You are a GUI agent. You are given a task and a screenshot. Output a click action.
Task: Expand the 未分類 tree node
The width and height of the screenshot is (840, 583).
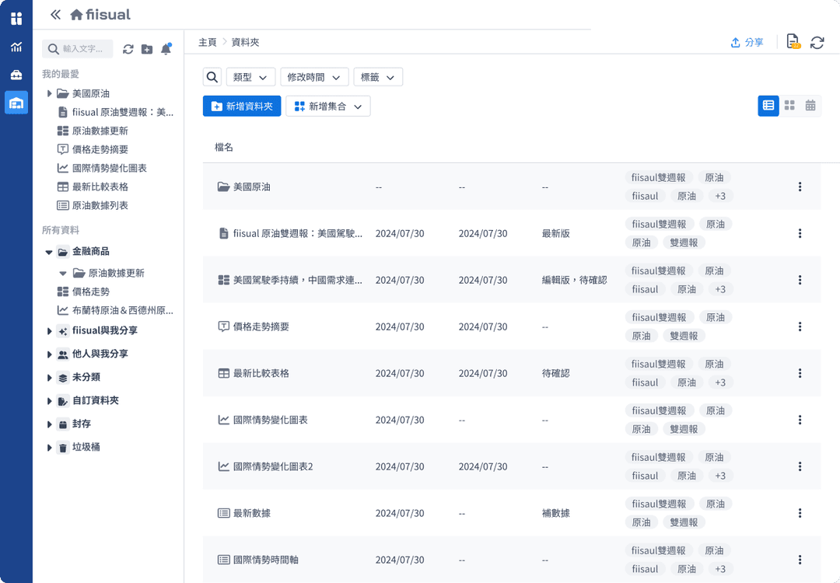tap(51, 378)
